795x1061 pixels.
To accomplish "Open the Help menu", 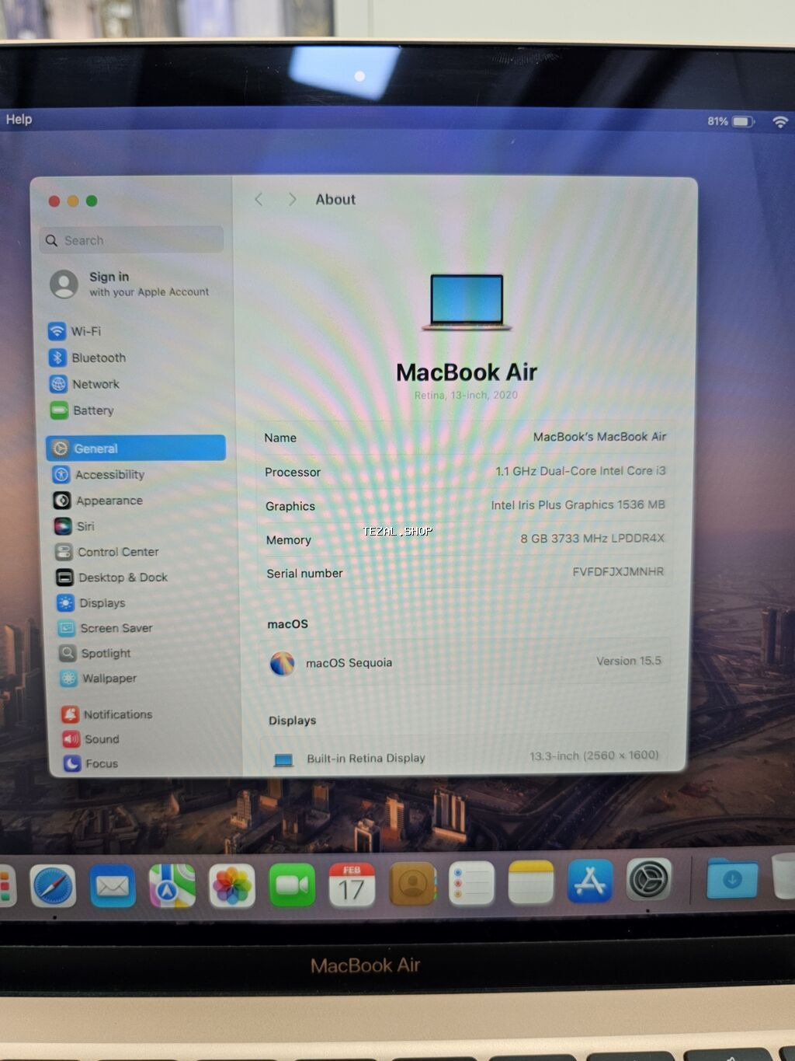I will point(19,119).
